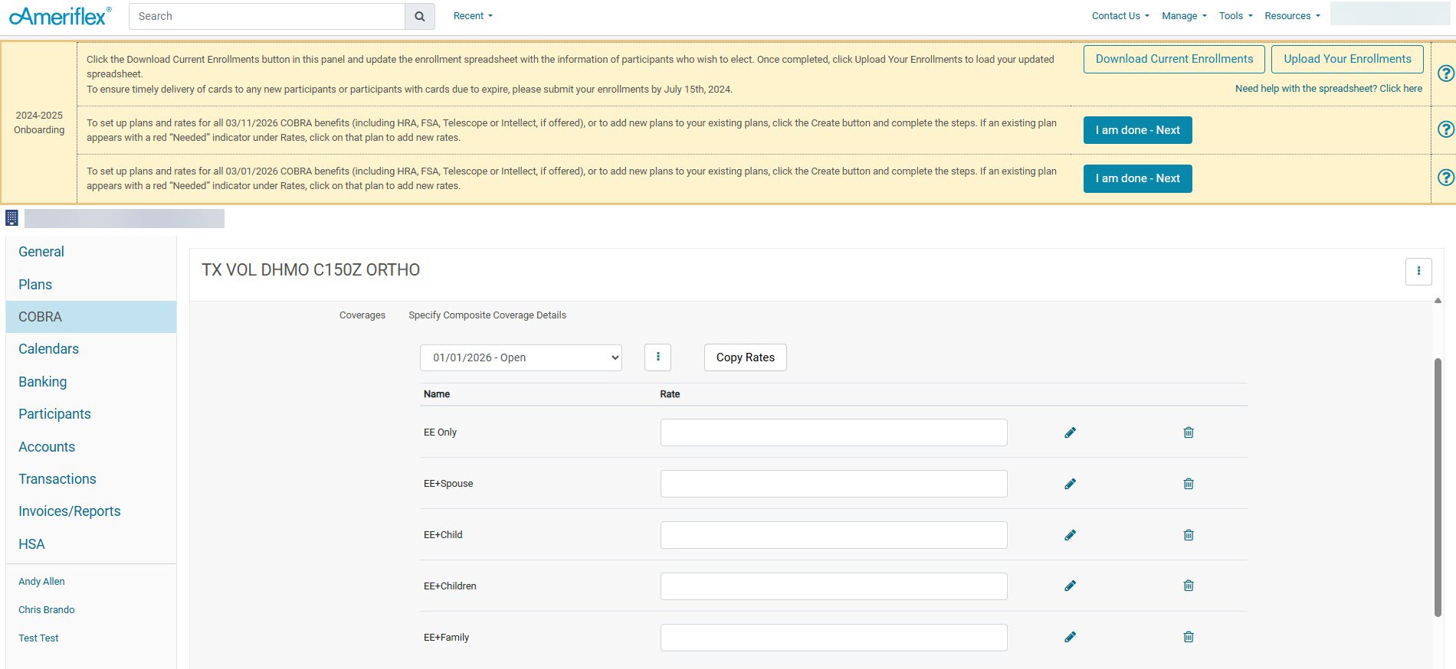Click Download Current Enrollments button
Viewport: 1456px width, 669px height.
1173,59
